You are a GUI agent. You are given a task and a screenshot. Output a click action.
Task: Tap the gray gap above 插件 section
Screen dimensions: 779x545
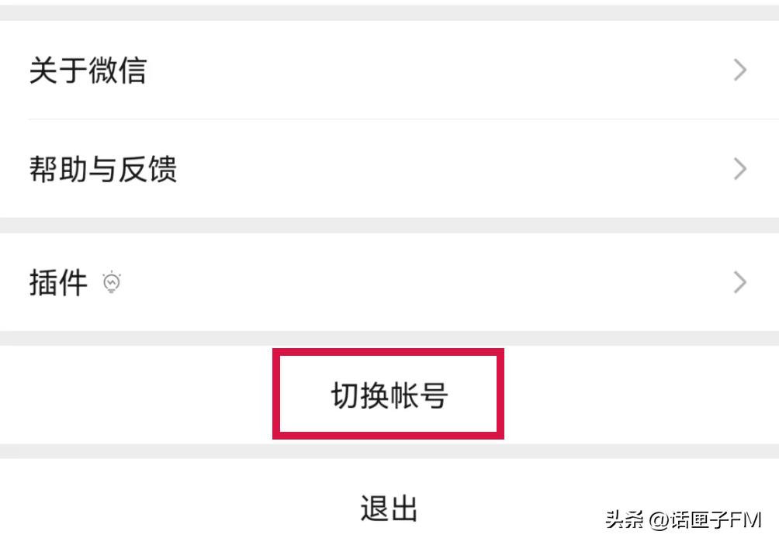tap(388, 225)
